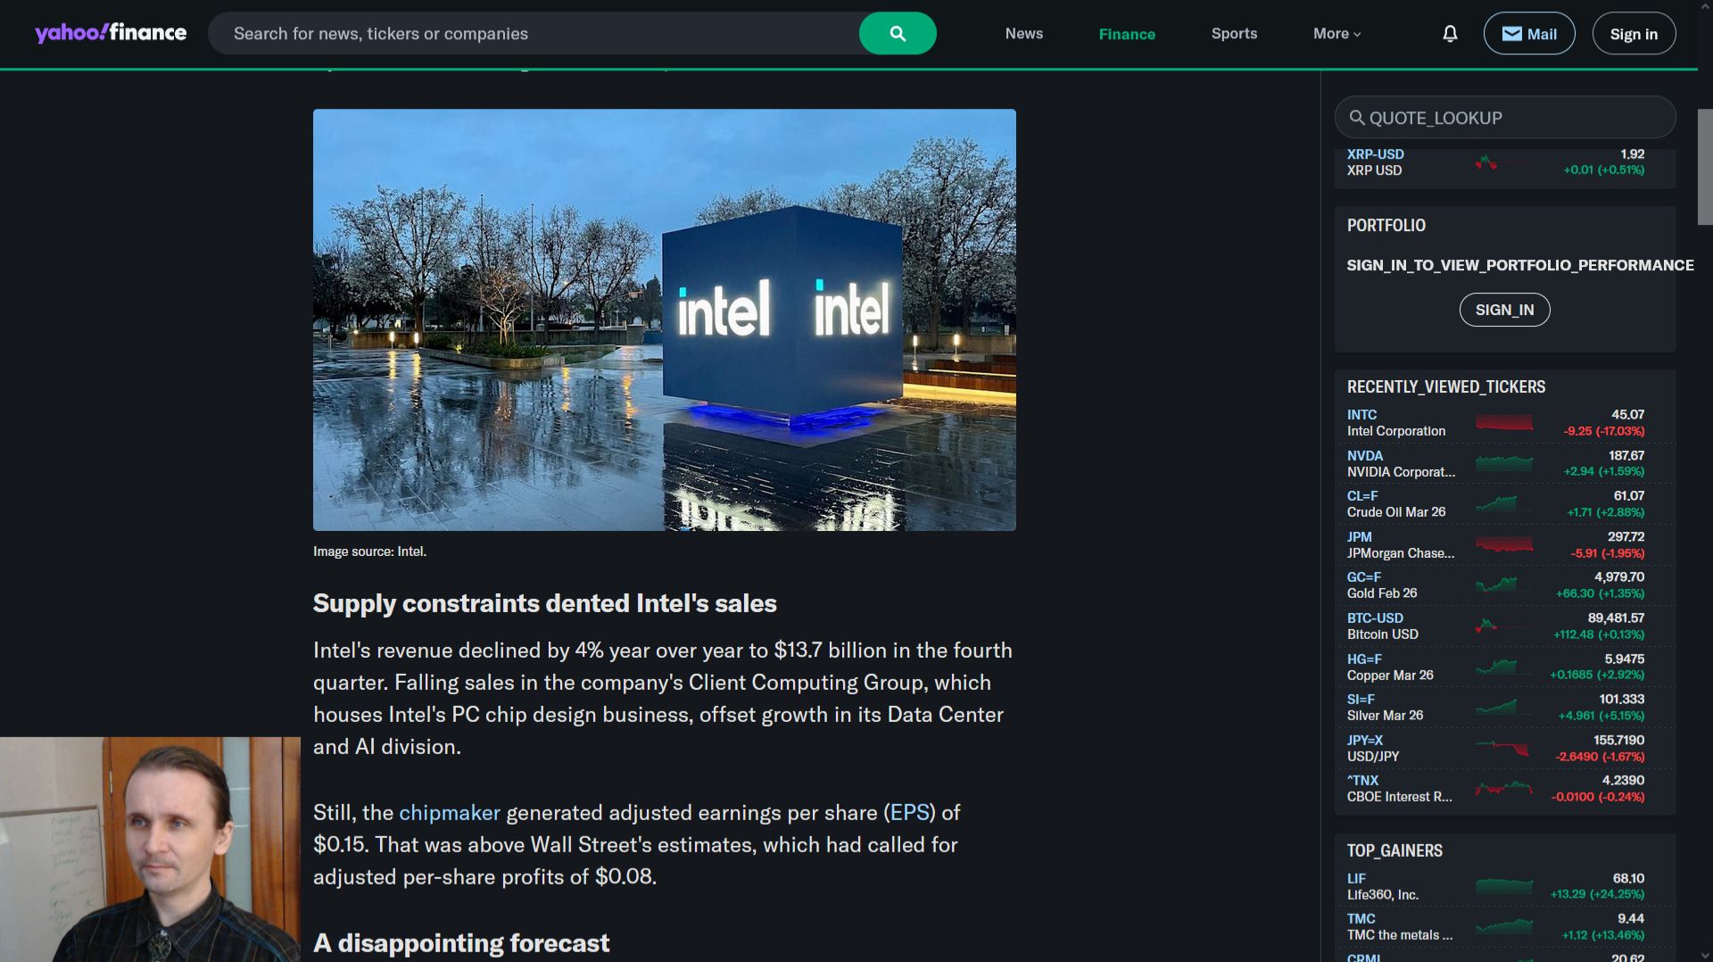Click the heading 'A disappointing forecast'
The image size is (1713, 962).
click(460, 944)
